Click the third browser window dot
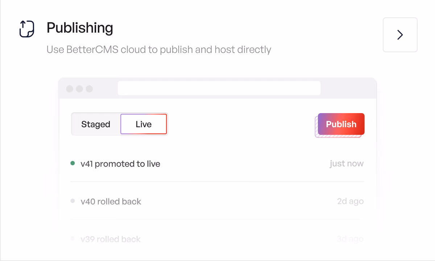Screen dimensions: 435x261 89,89
